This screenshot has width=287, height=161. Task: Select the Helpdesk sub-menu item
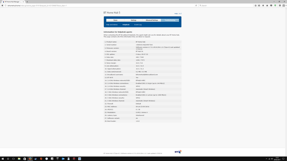[x=126, y=25]
